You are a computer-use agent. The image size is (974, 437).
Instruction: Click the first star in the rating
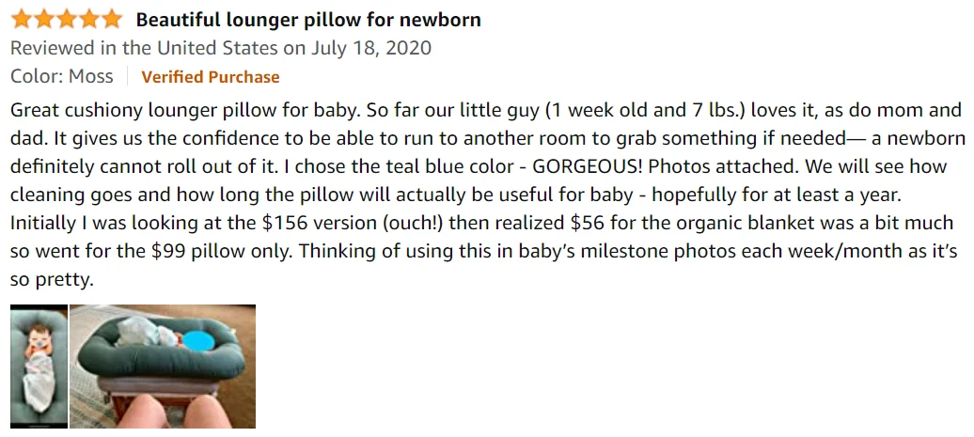(x=22, y=20)
